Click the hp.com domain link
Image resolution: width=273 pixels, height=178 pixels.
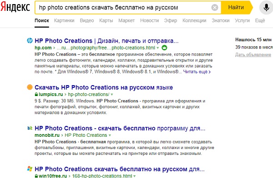click(43, 48)
